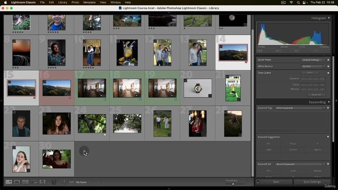Select the lemon splash drink thumbnail 11

pos(127,53)
